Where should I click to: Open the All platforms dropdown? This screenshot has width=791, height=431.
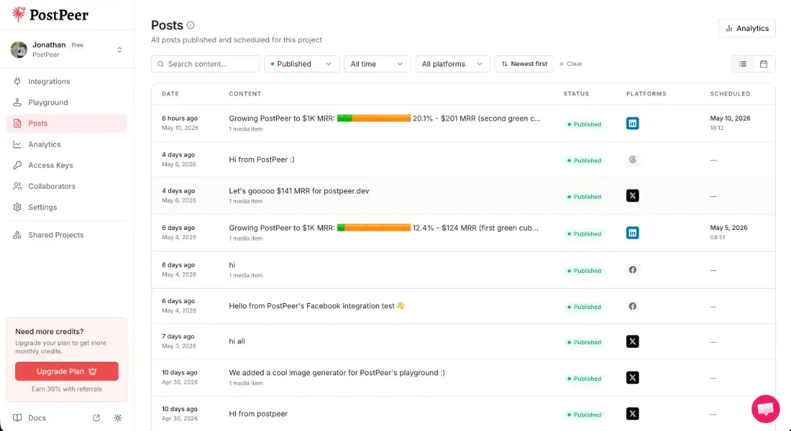click(x=453, y=64)
